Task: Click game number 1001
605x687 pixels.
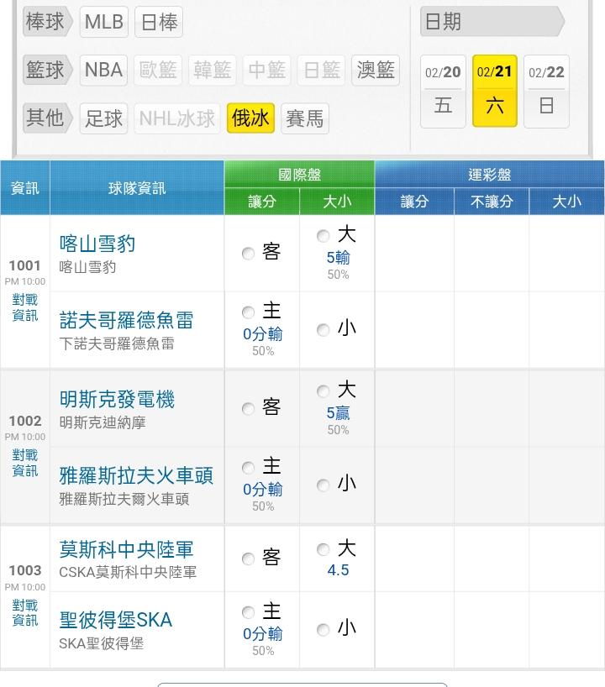Action: [25, 265]
